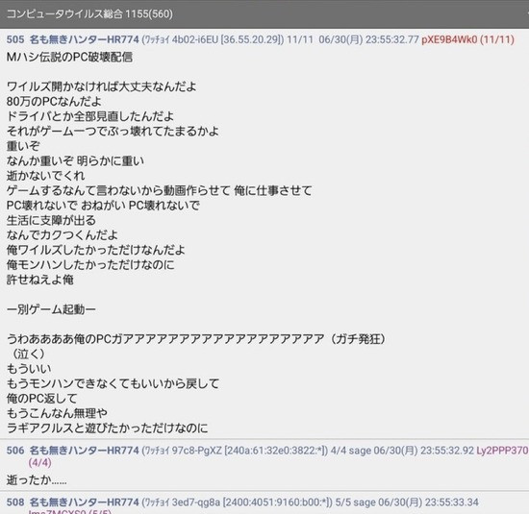Tap the name 名も無きハンターHR774 on post 505
Screen dimensions: 529x514
(85, 39)
